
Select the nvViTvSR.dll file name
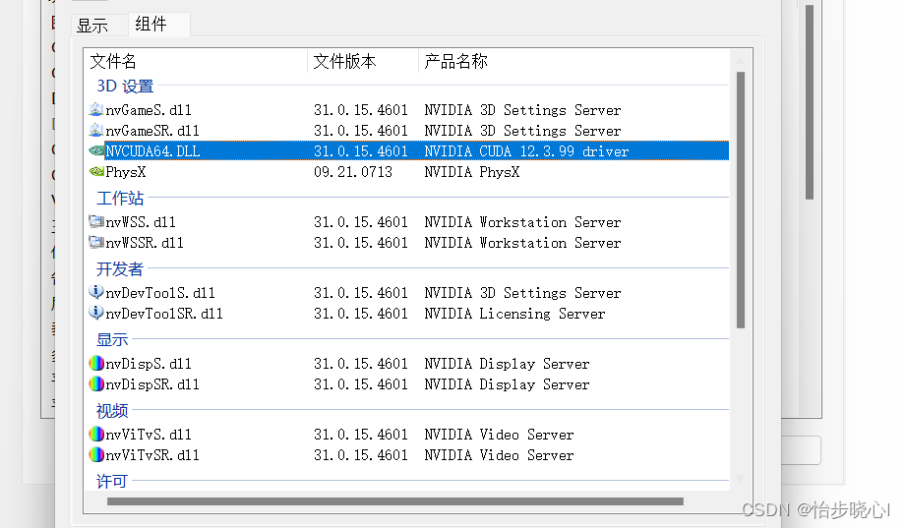pos(152,455)
